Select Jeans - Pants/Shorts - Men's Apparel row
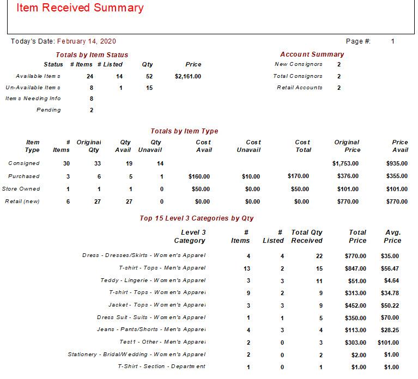 point(248,330)
